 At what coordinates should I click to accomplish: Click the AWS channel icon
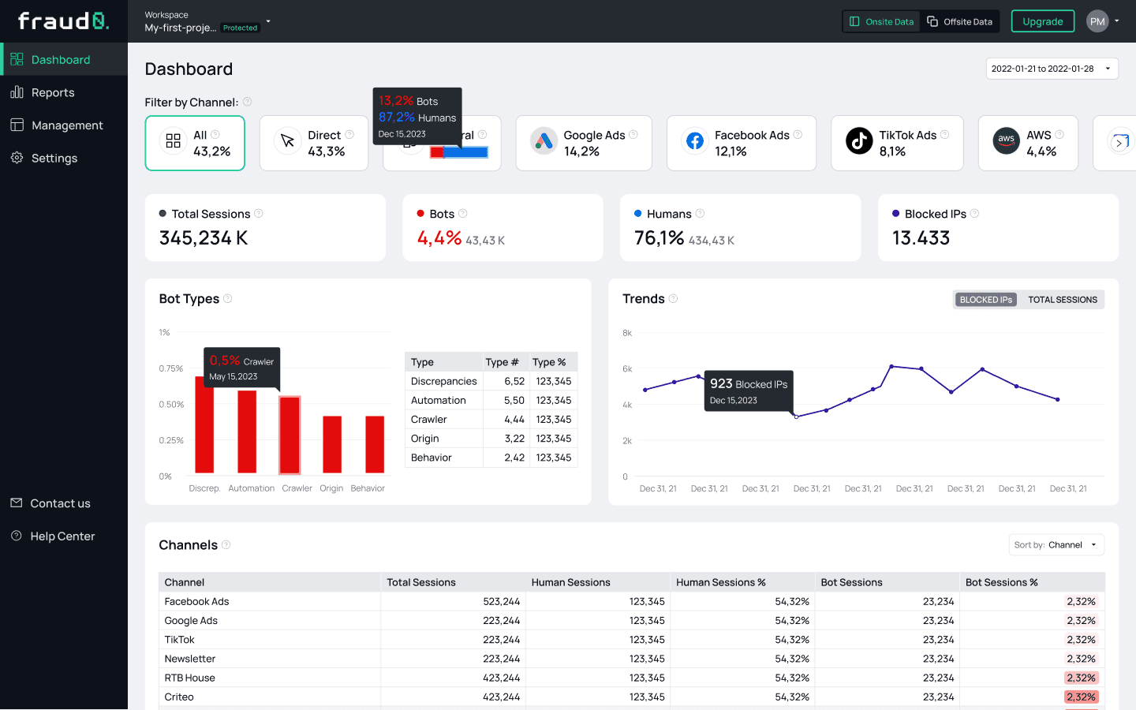coord(1006,140)
